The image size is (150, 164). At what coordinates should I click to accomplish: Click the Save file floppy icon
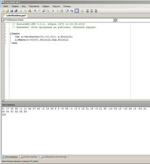(12, 11)
